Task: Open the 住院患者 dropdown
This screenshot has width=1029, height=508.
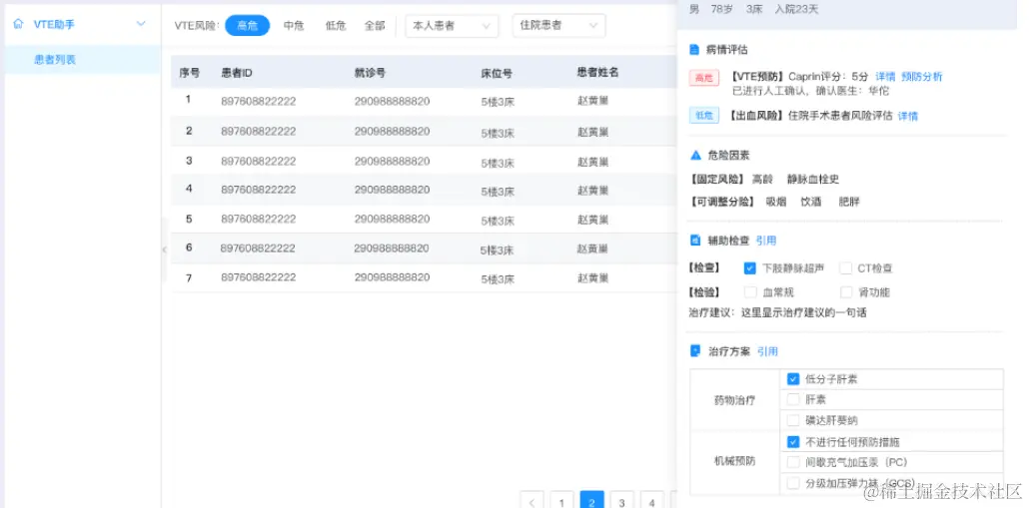Action: [x=558, y=26]
